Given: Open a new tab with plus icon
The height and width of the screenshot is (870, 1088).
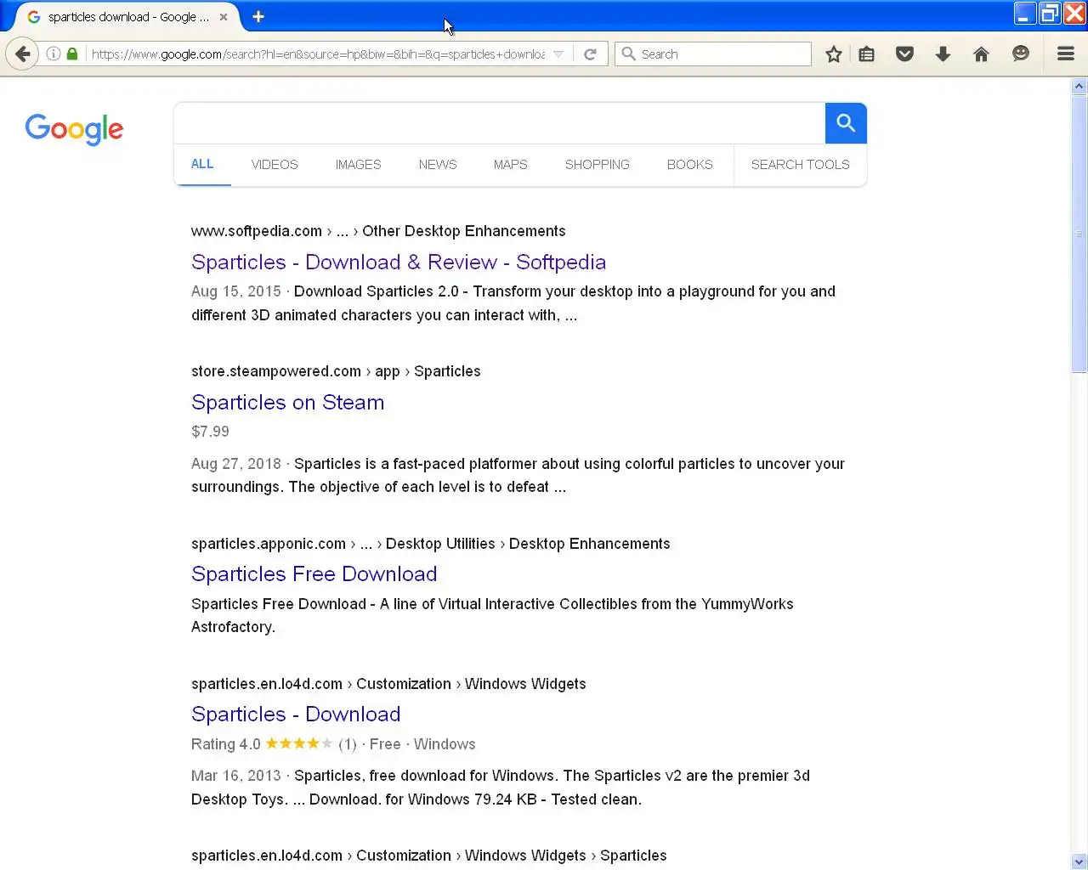Looking at the screenshot, I should click(258, 16).
